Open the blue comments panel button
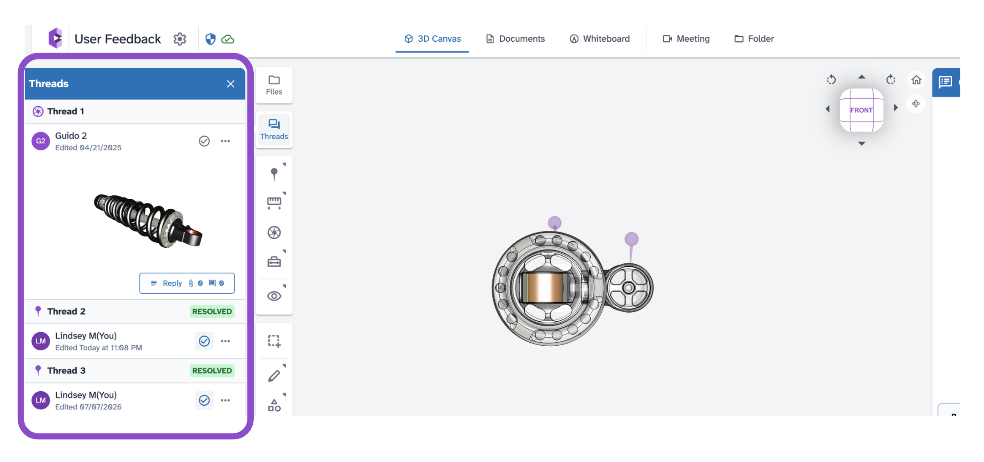The image size is (984, 462). (x=946, y=82)
